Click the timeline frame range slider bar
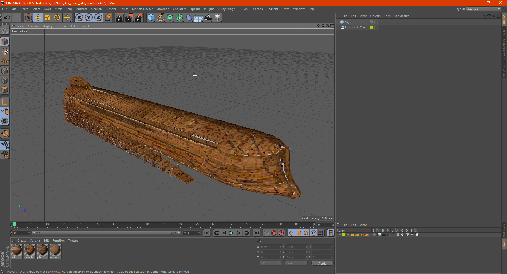 (x=106, y=233)
